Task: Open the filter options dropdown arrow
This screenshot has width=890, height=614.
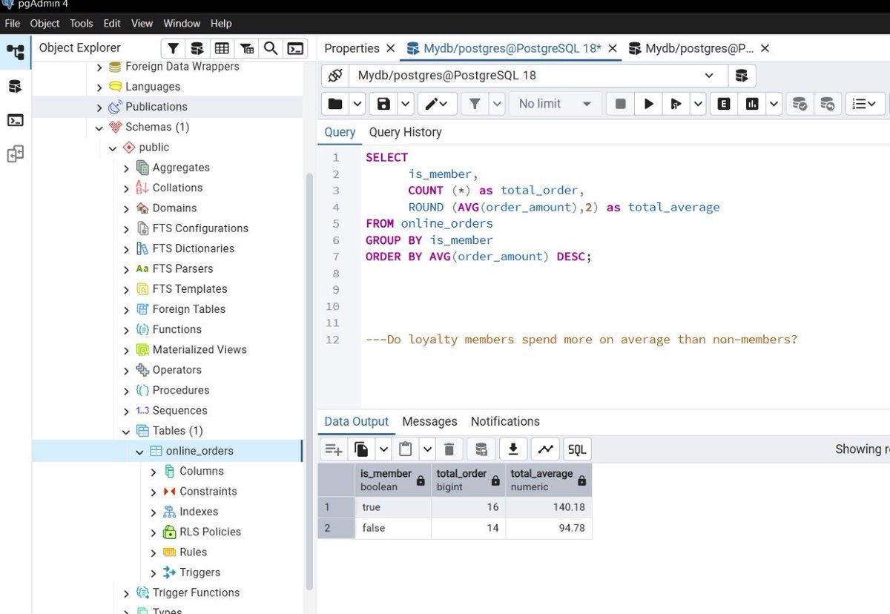Action: (497, 104)
